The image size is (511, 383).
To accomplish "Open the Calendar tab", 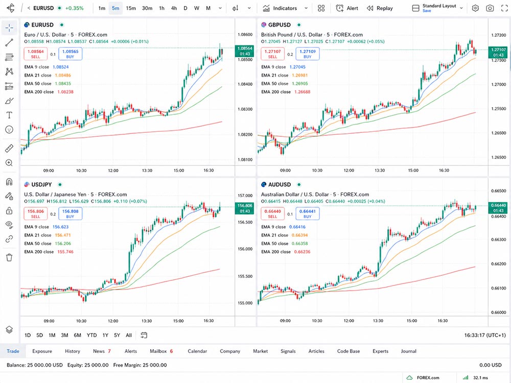I will coord(197,351).
